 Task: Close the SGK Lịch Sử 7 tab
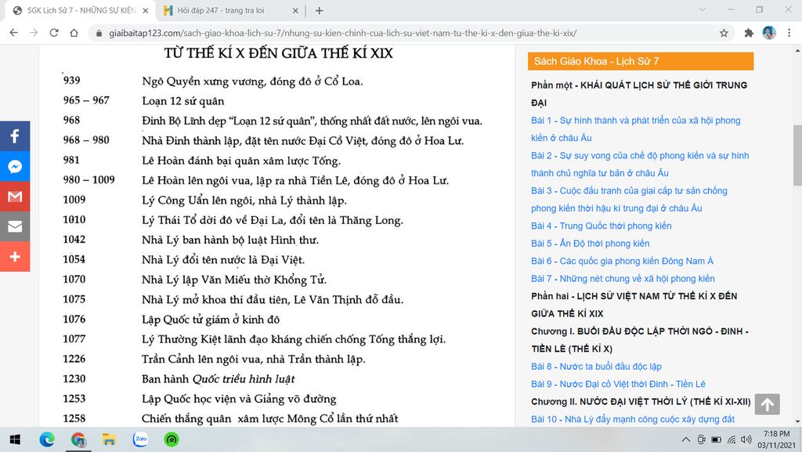pos(145,10)
